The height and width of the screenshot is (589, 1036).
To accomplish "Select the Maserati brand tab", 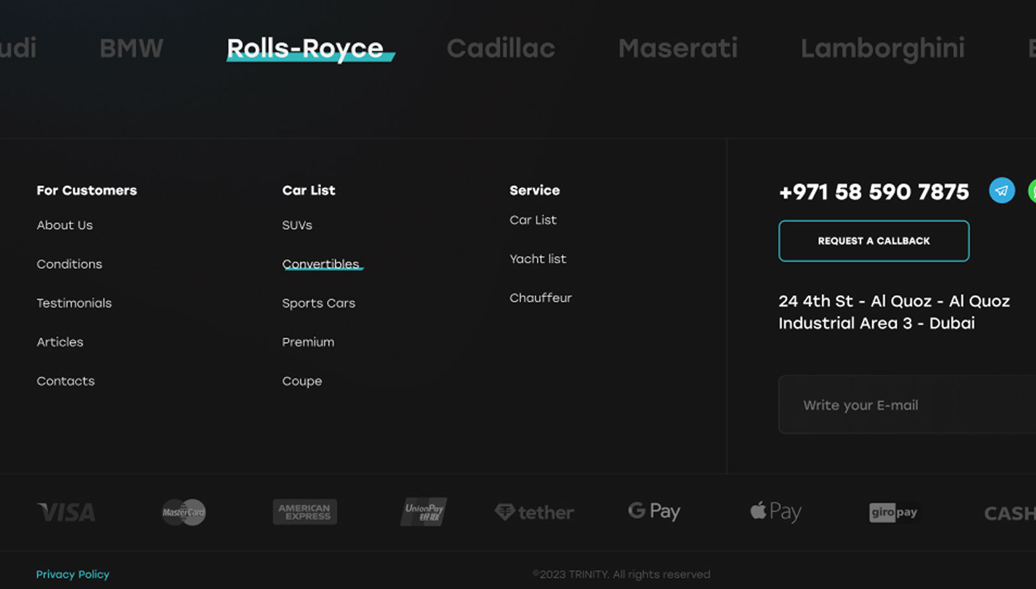I will click(678, 49).
